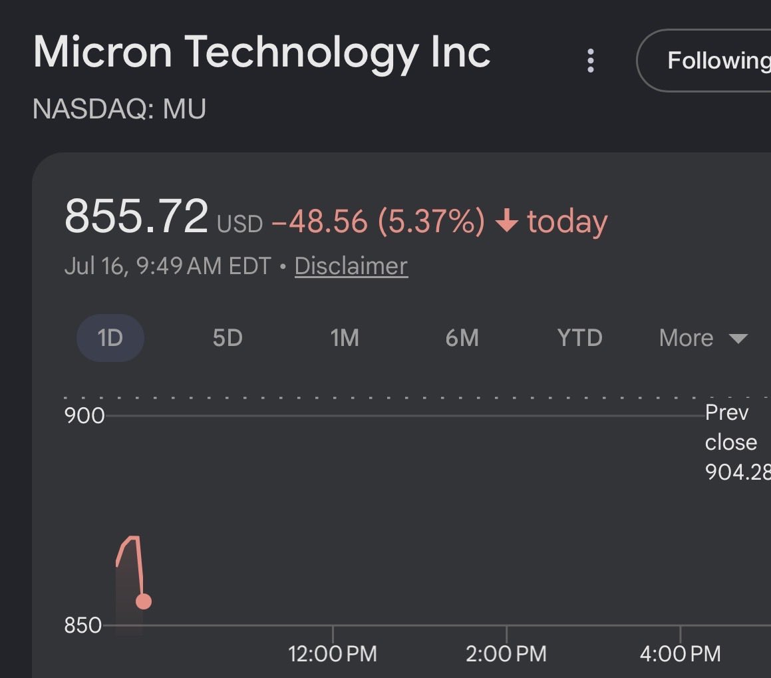Click the NASDAQ: MU ticker label
This screenshot has height=678, width=771.
120,108
